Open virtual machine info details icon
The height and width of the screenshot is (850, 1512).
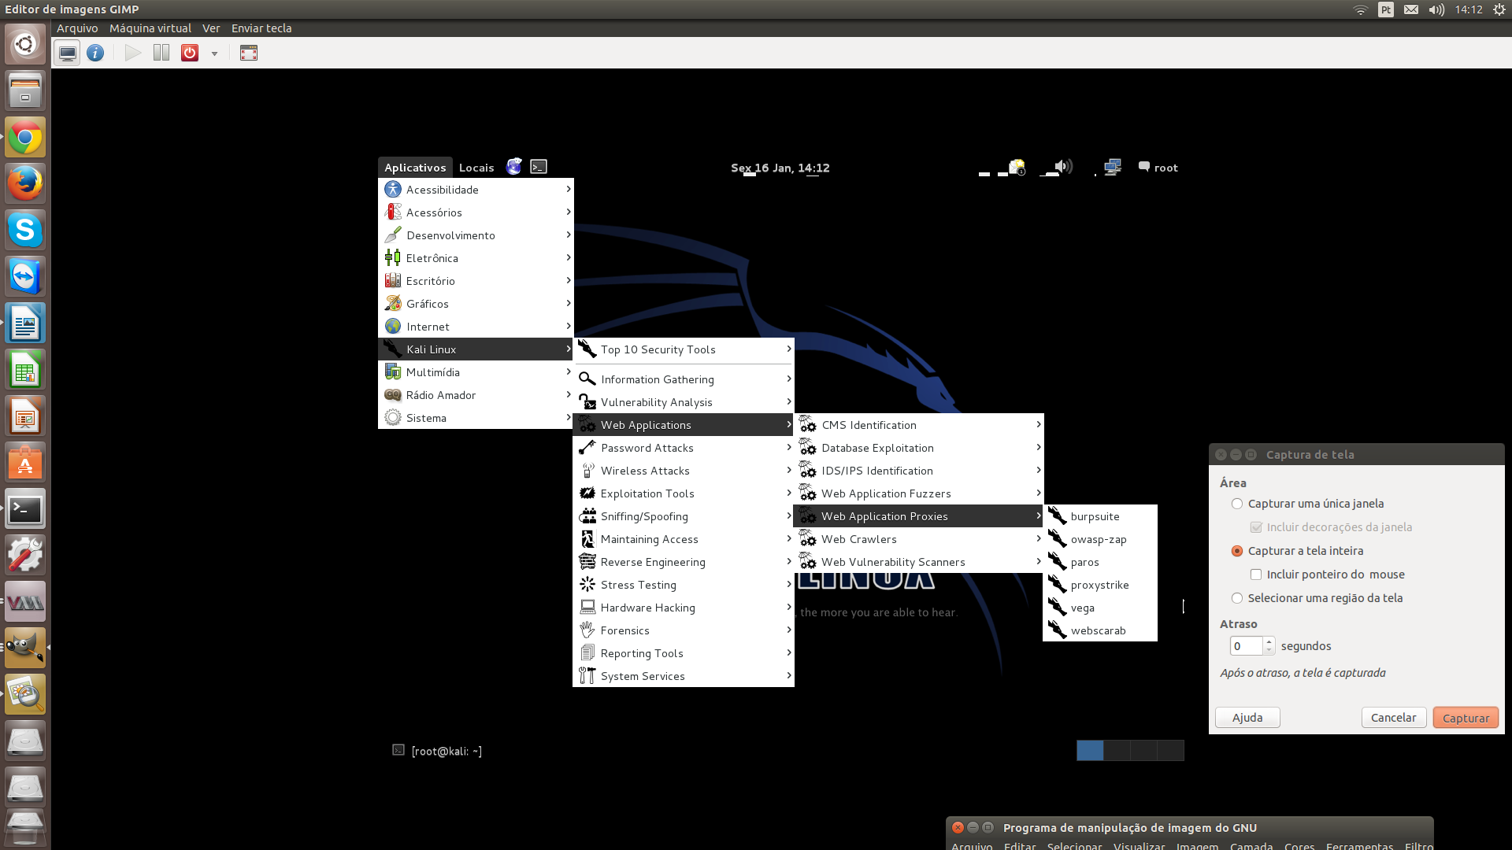pyautogui.click(x=95, y=54)
